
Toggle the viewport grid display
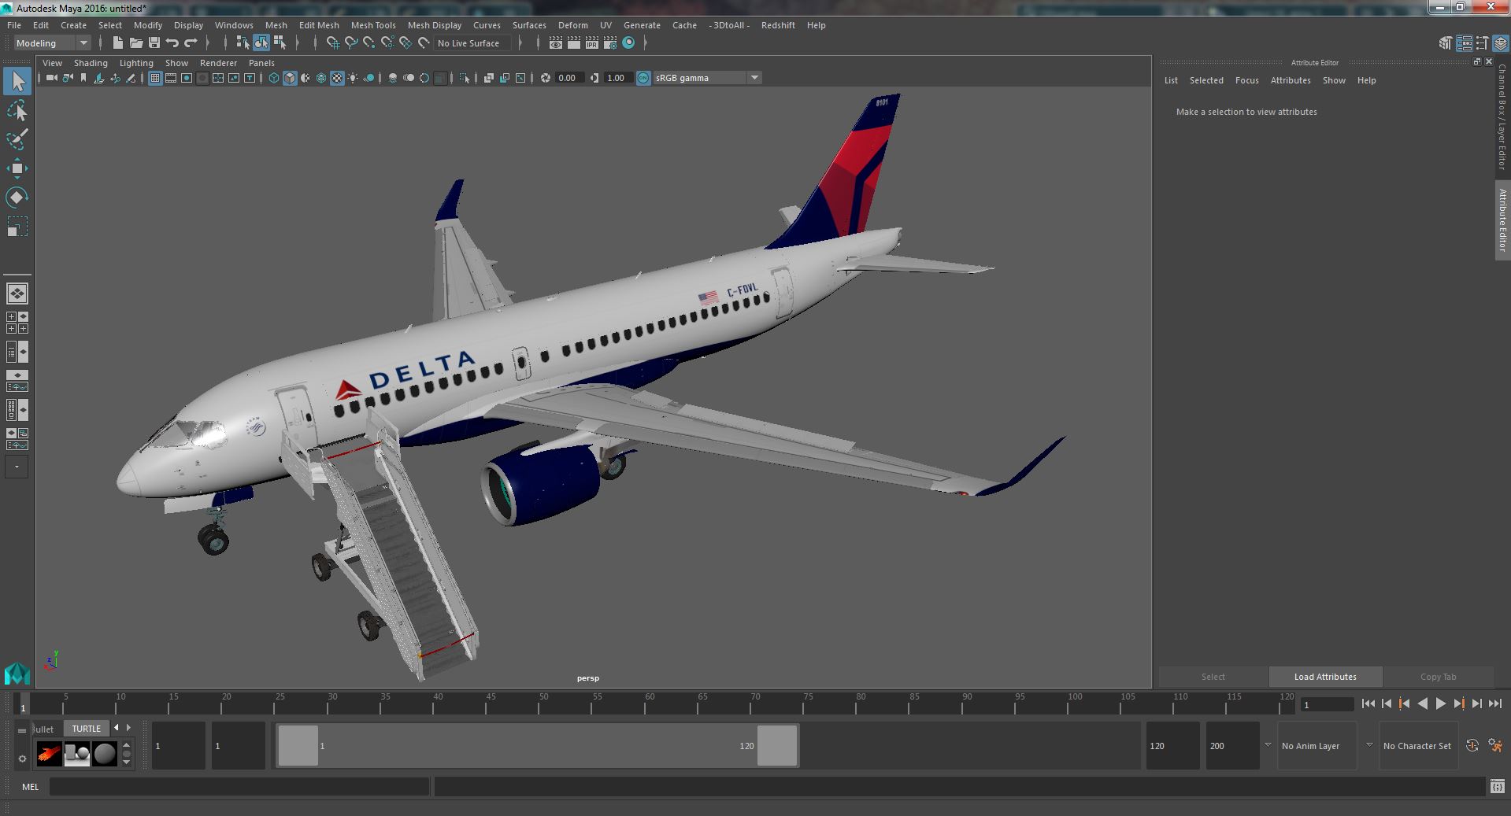coord(155,78)
